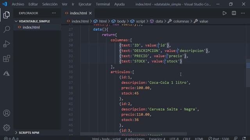Change language mode via HTML status
The width and height of the screenshot is (250, 140).
[x=199, y=138]
